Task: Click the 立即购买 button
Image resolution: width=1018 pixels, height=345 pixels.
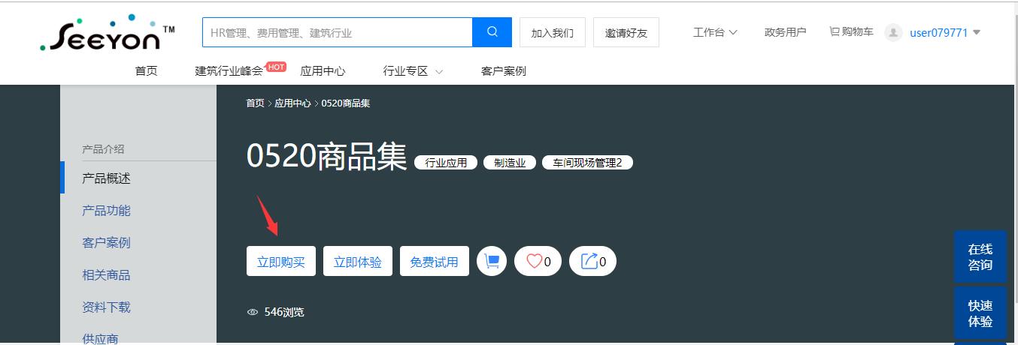Action: point(281,261)
